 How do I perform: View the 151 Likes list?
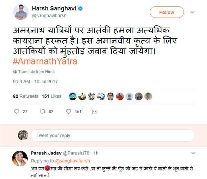tap(51, 96)
